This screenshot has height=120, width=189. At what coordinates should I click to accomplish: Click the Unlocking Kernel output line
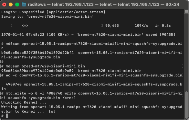pyautogui.click(x=24, y=103)
